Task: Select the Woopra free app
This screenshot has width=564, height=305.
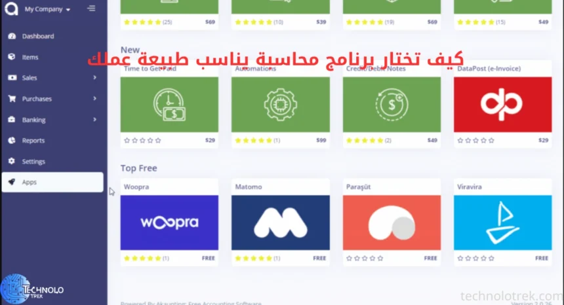Action: 169,223
